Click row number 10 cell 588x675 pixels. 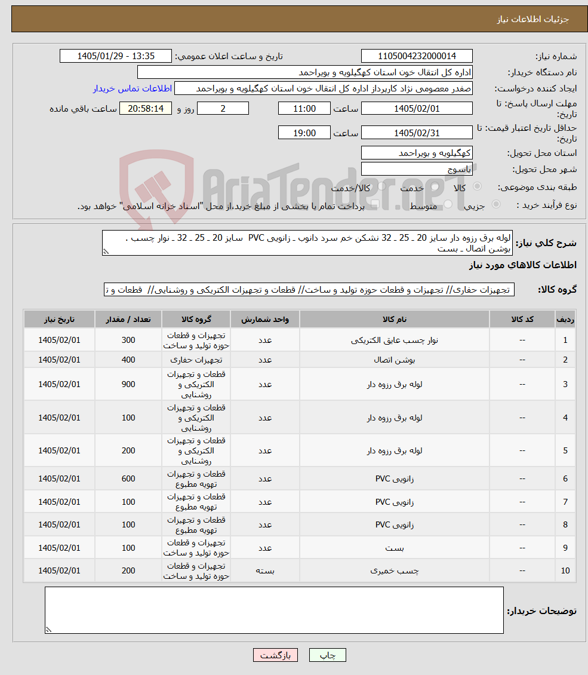(x=565, y=571)
